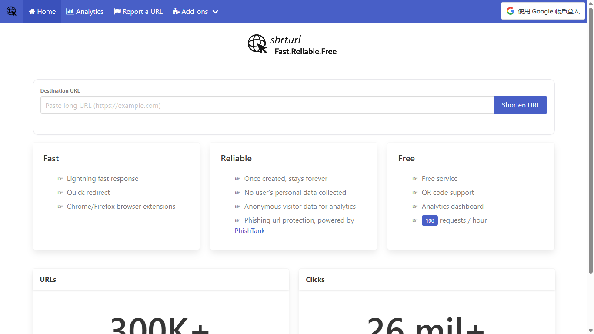Click the large shrturl globe logo image
594x334 pixels.
pos(257,44)
